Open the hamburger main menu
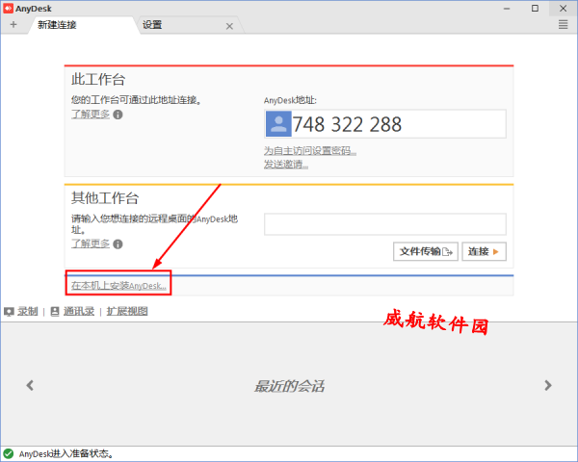The width and height of the screenshot is (578, 462). (563, 25)
